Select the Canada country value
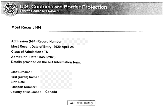The width and height of the screenshot is (165, 107). [51, 92]
